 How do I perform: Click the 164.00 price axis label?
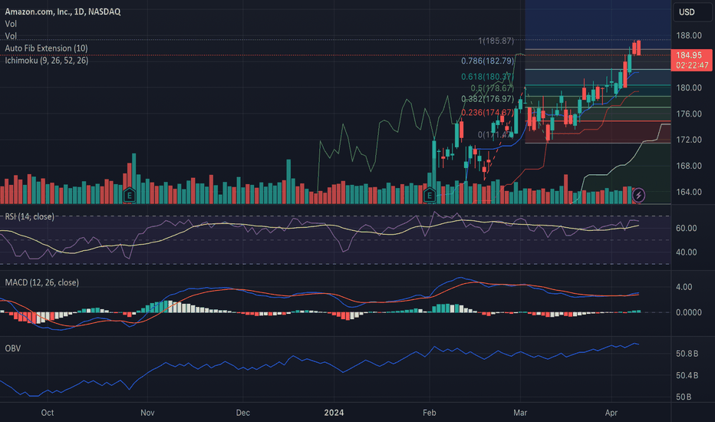coord(689,192)
